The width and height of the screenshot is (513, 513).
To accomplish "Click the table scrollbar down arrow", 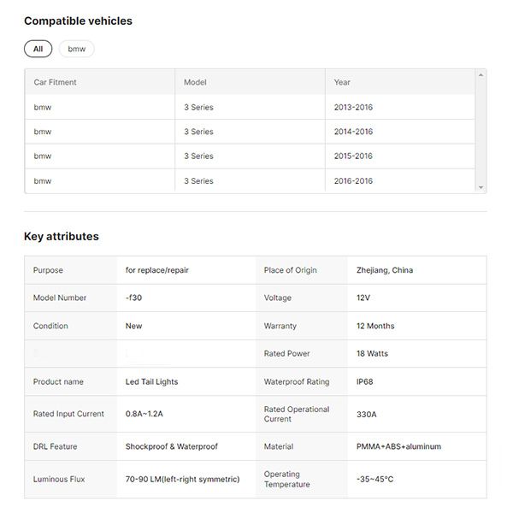I will 481,187.
